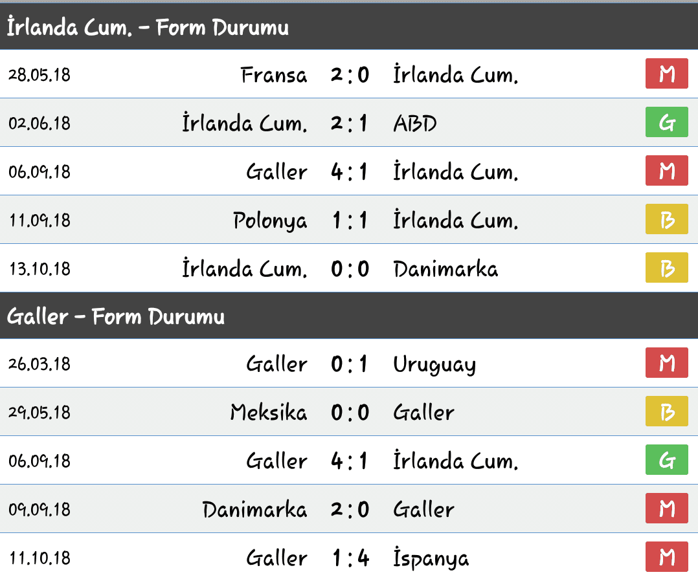Click red M badge for Fransa match

[x=666, y=74]
